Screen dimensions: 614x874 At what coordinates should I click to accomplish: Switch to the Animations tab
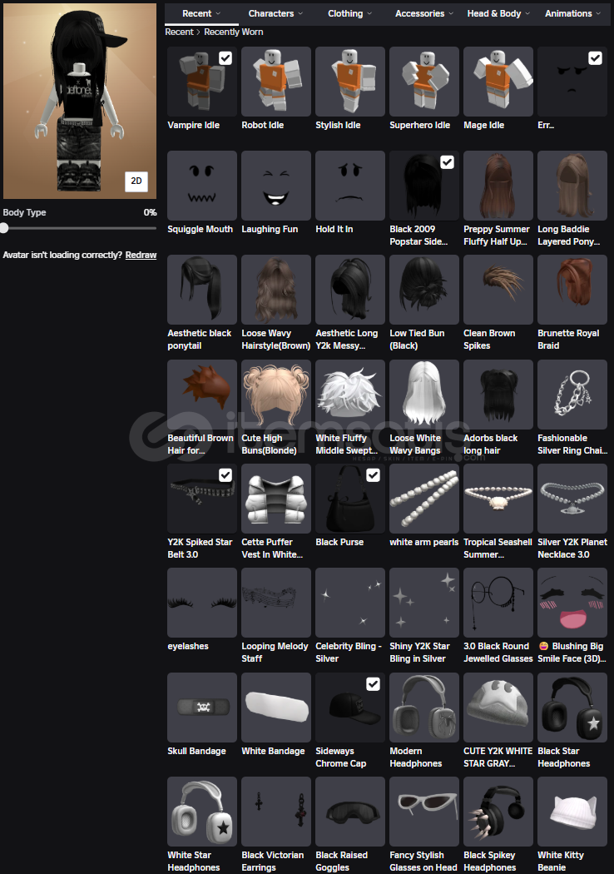pyautogui.click(x=572, y=13)
